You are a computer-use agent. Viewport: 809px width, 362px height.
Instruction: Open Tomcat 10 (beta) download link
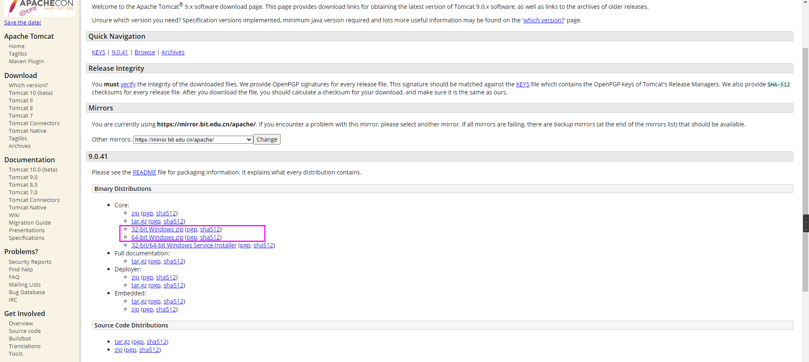pyautogui.click(x=31, y=93)
